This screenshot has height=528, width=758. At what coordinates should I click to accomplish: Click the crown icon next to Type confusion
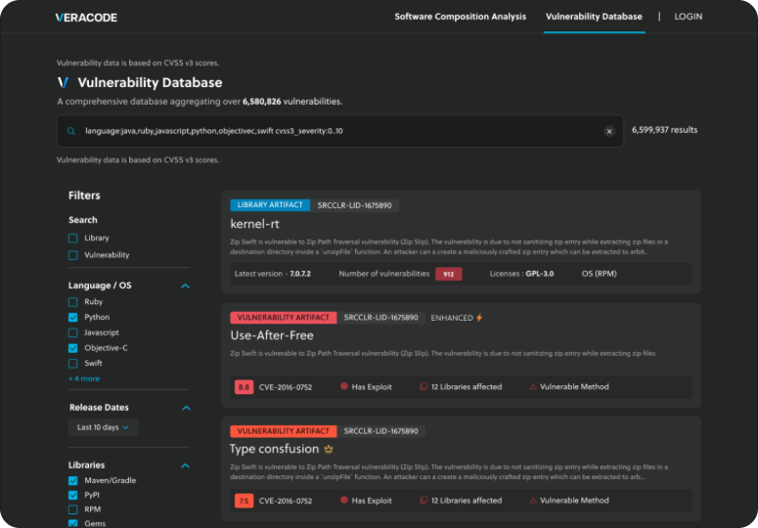329,449
